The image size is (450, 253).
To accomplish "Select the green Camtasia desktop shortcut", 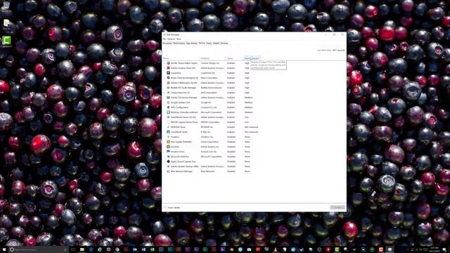I will tap(6, 41).
